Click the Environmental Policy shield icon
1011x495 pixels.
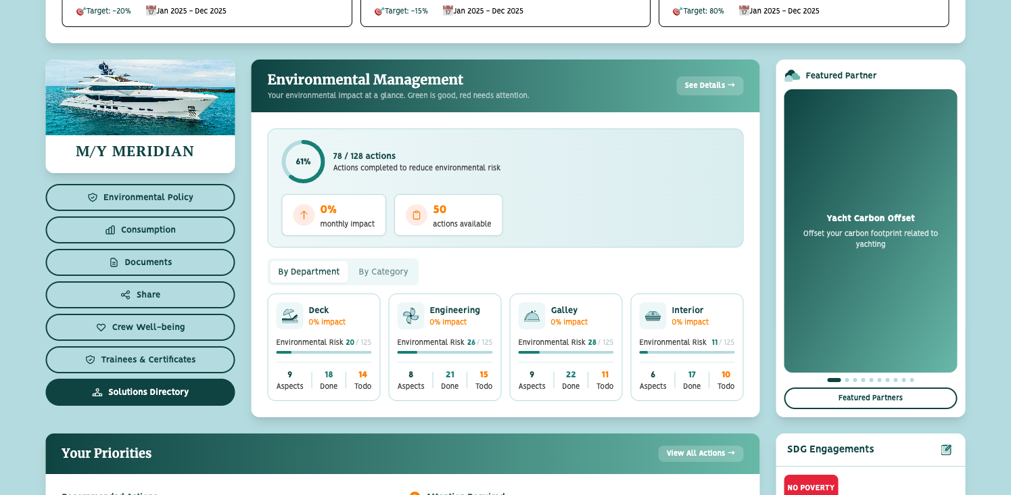click(x=93, y=197)
